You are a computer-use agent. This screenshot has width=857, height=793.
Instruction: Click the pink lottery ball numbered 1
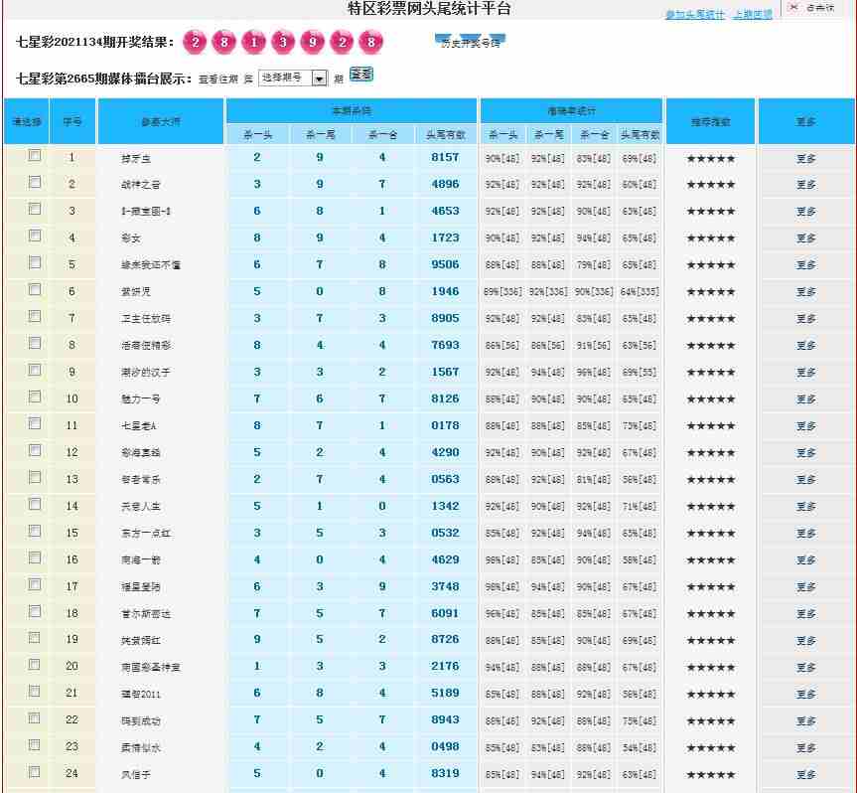click(x=254, y=43)
